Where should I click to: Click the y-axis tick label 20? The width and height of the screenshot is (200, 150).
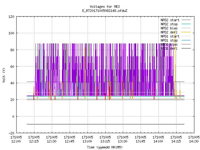pos(12,100)
